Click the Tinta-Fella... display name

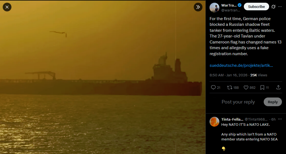pyautogui.click(x=232, y=120)
